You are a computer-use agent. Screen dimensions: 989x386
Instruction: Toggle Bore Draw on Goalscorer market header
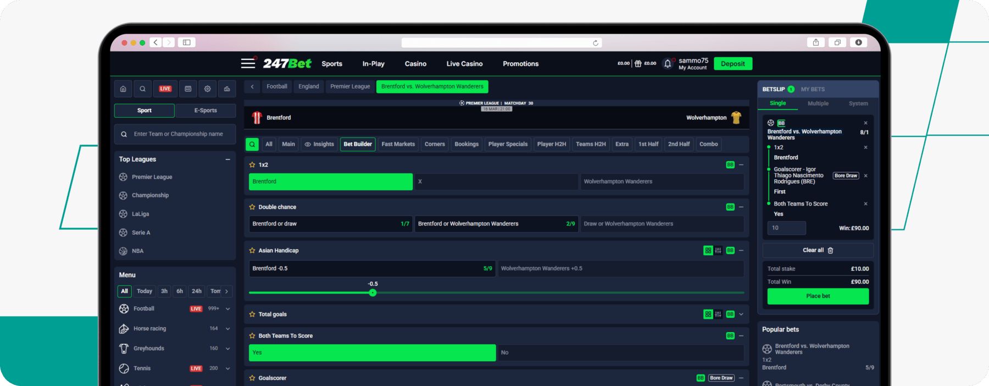tap(721, 378)
